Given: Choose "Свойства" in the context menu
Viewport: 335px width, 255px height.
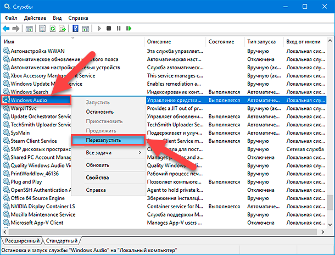Looking at the screenshot, I should (x=97, y=178).
